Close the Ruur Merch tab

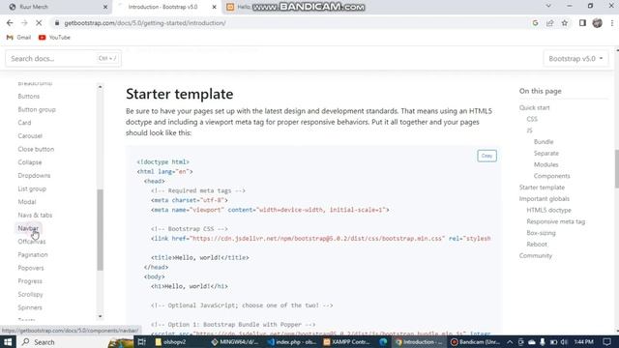click(105, 7)
